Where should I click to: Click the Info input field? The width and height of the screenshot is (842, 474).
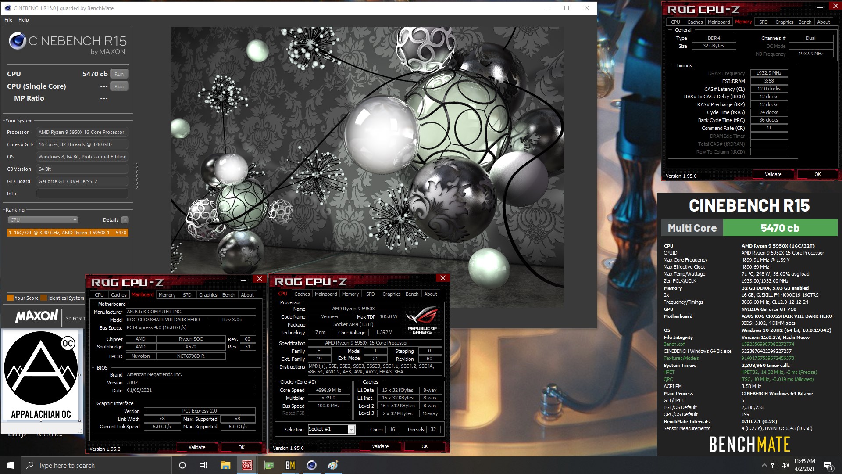[x=82, y=194]
